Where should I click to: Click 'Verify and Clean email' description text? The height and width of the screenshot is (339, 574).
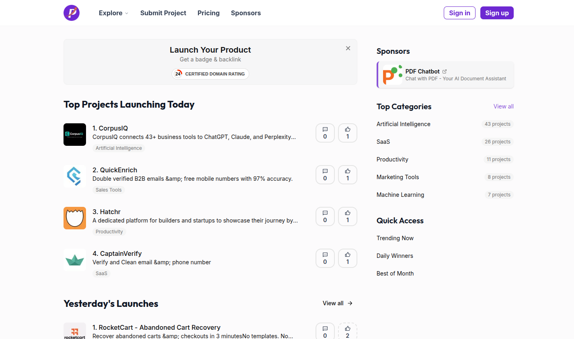pos(152,262)
